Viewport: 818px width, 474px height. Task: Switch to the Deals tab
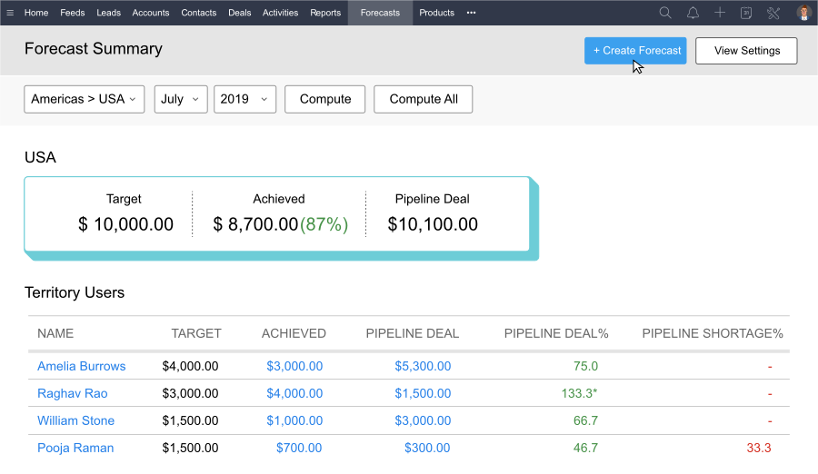(x=240, y=13)
